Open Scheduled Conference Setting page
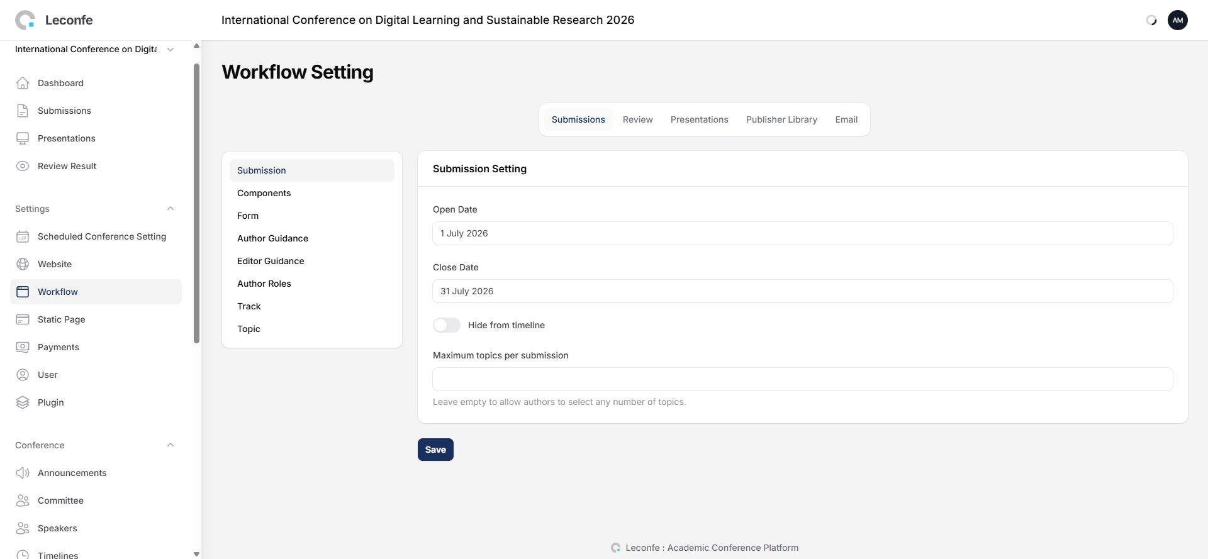The height and width of the screenshot is (559, 1208). click(96, 236)
